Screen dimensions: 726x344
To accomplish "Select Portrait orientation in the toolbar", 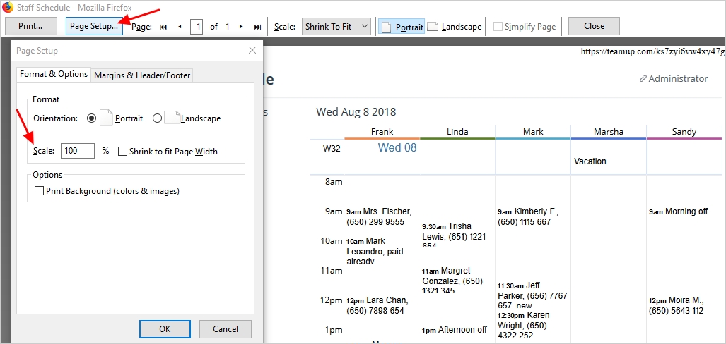I will (402, 27).
